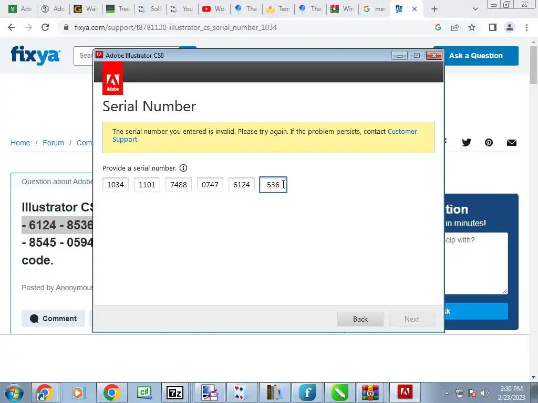Click the fixya logo
This screenshot has width=538, height=403.
coord(36,55)
